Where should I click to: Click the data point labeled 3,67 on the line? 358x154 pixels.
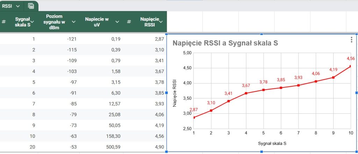click(246, 93)
